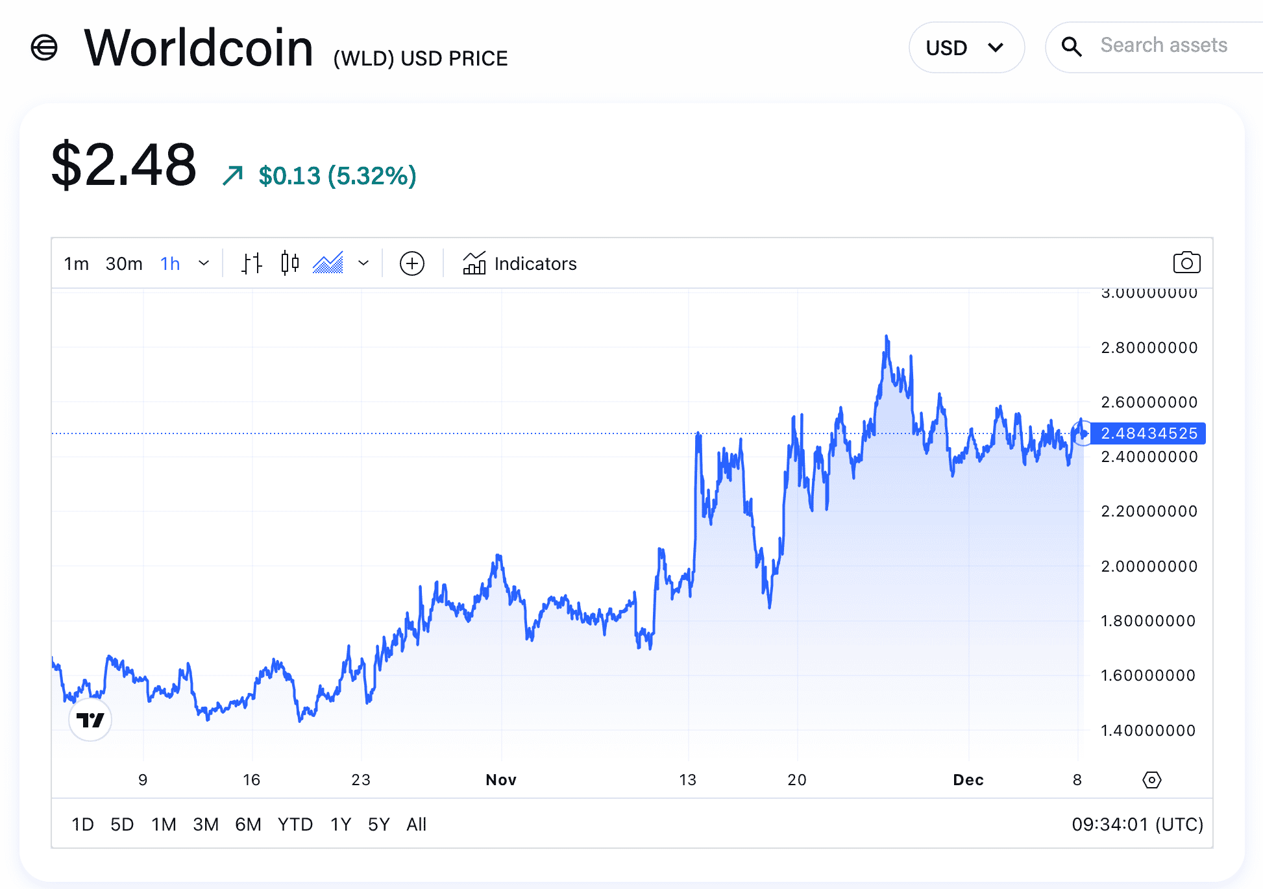This screenshot has width=1263, height=889.
Task: Click the TradingView logo on the chart
Action: pyautogui.click(x=90, y=720)
